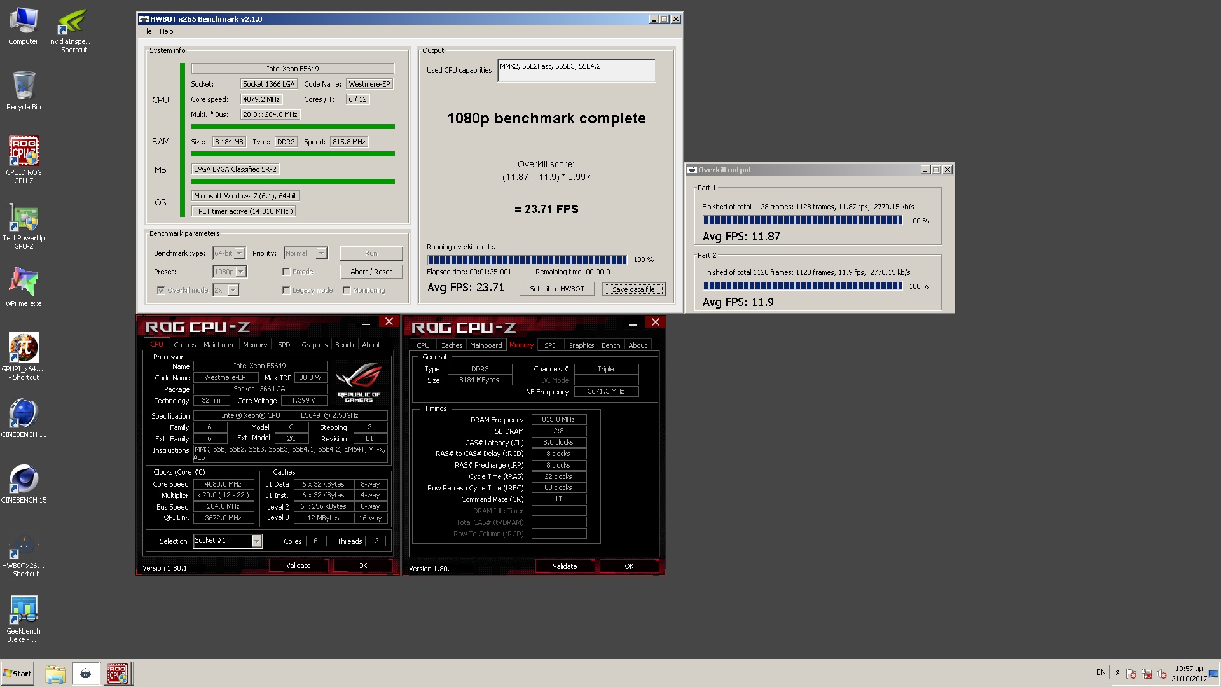Show hidden system tray icons
1221x687 pixels.
click(1117, 673)
